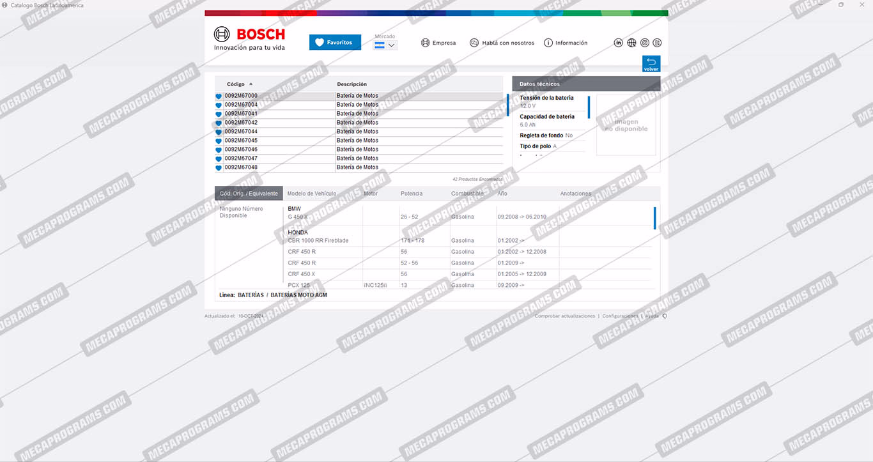The width and height of the screenshot is (873, 462).
Task: Toggle favorite heart for 0092M67000
Action: 219,96
